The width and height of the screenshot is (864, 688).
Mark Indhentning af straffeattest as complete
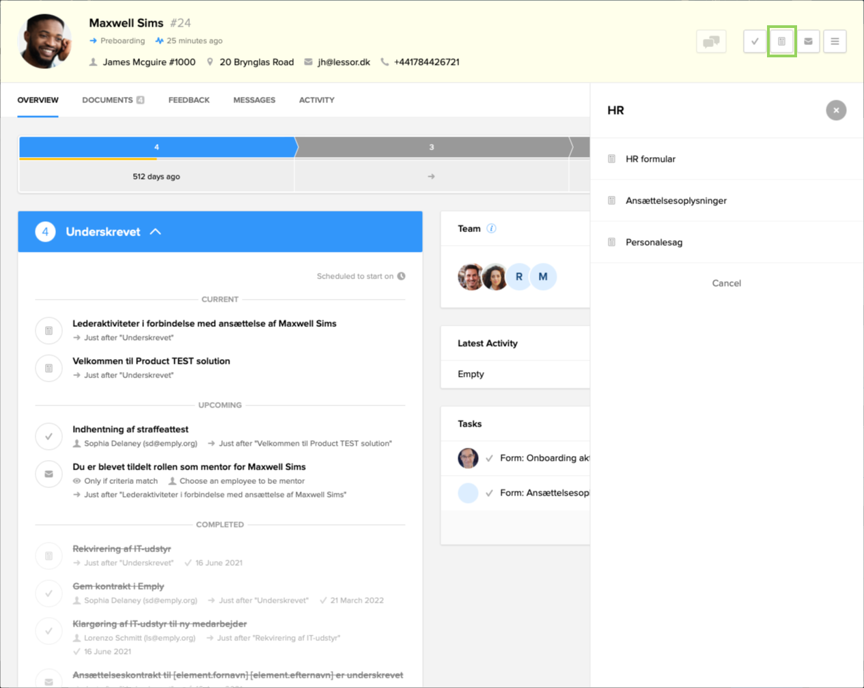tap(48, 436)
